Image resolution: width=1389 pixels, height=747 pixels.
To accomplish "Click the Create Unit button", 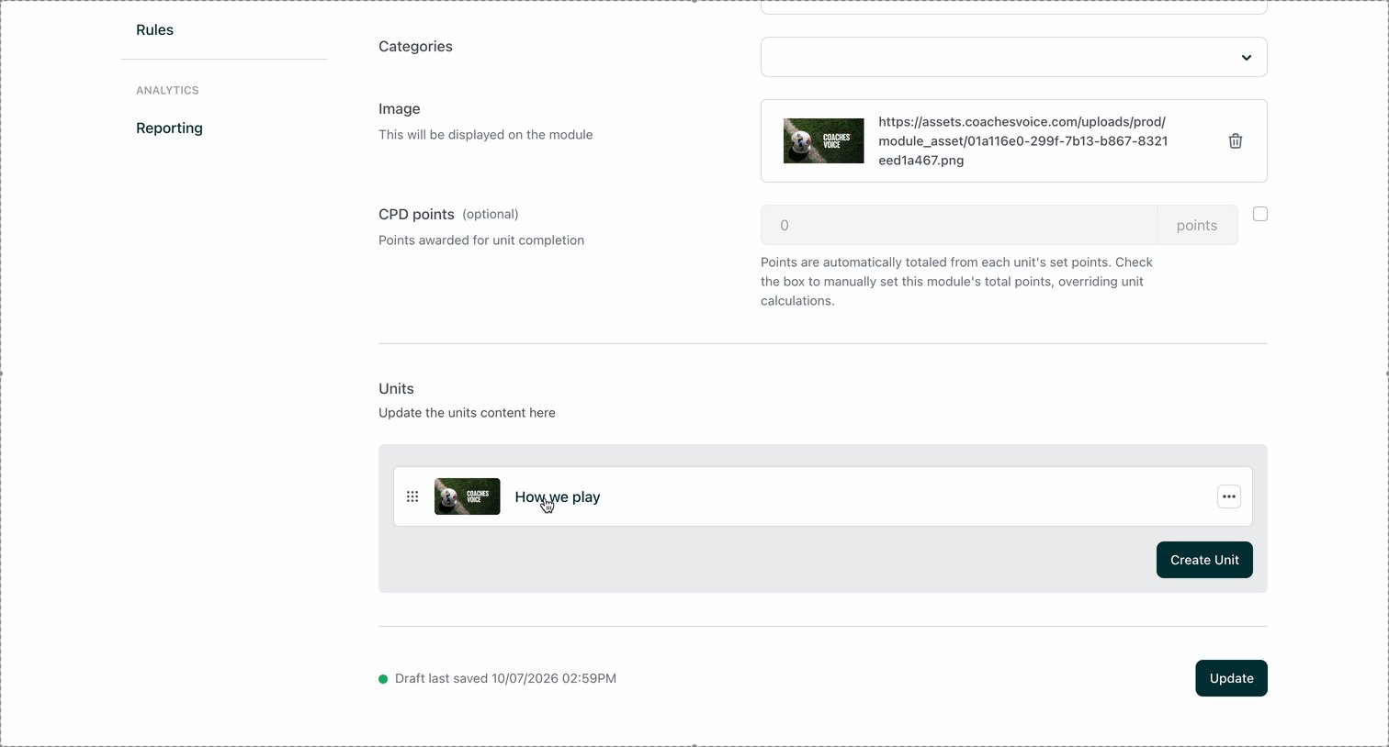I will point(1204,560).
